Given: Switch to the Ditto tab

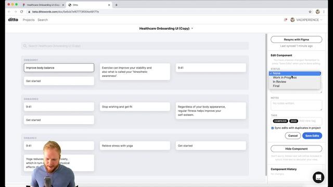Looking at the screenshot, I should click(x=89, y=5).
